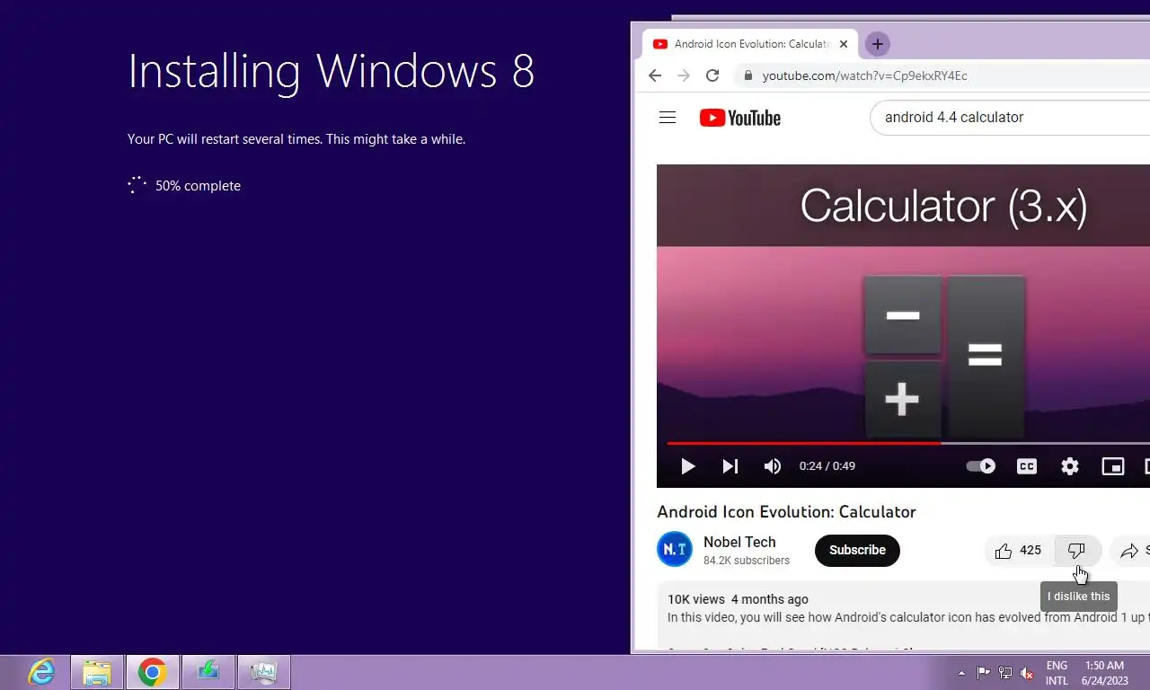
Task: Select the youtube.com address bar URL
Action: point(864,75)
